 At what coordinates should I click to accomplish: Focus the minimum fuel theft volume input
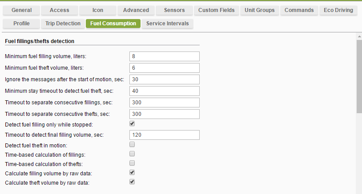(164, 68)
